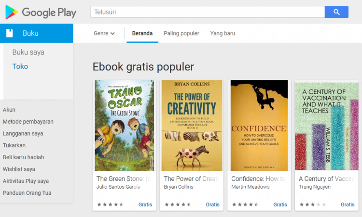
Task: Click The Power of Creat... title
Action: coord(191,179)
